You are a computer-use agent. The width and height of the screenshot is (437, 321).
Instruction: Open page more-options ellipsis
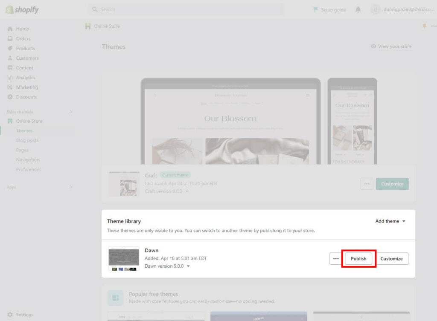[x=434, y=26]
